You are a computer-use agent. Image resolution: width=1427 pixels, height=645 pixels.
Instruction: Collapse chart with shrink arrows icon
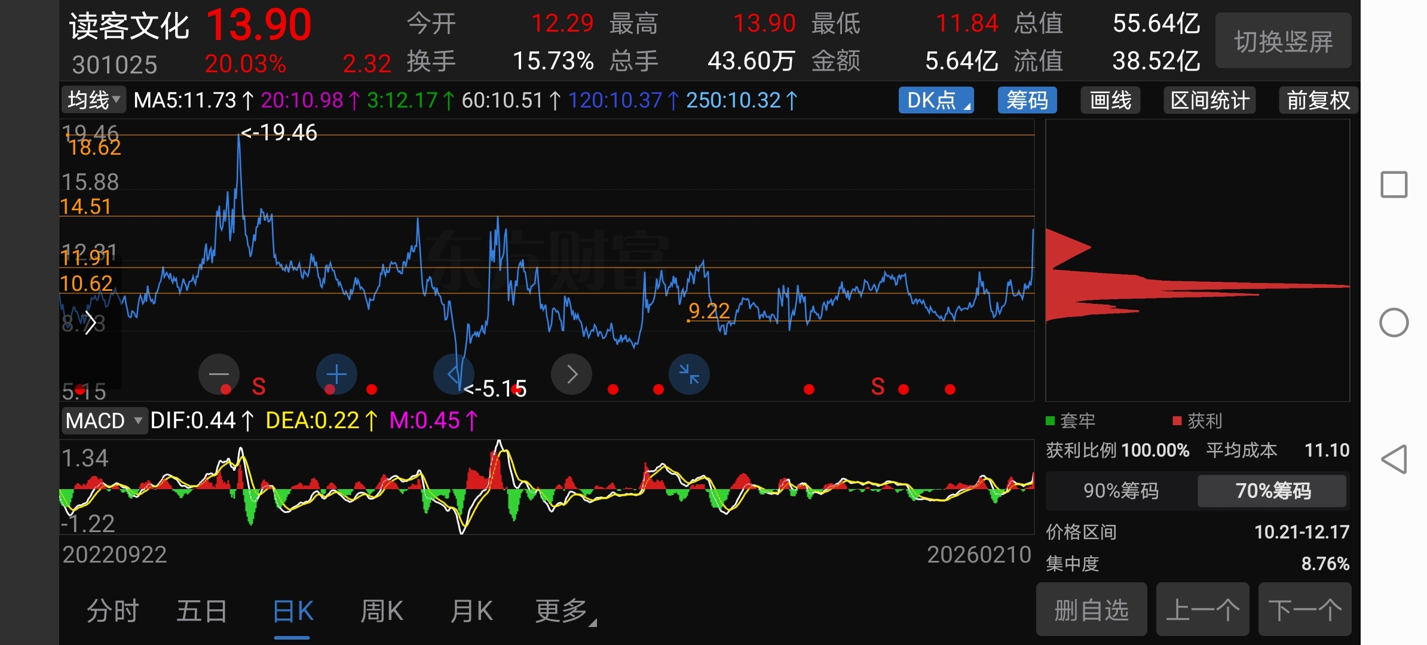689,374
